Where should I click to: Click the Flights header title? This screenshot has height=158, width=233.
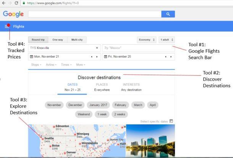click(x=19, y=26)
